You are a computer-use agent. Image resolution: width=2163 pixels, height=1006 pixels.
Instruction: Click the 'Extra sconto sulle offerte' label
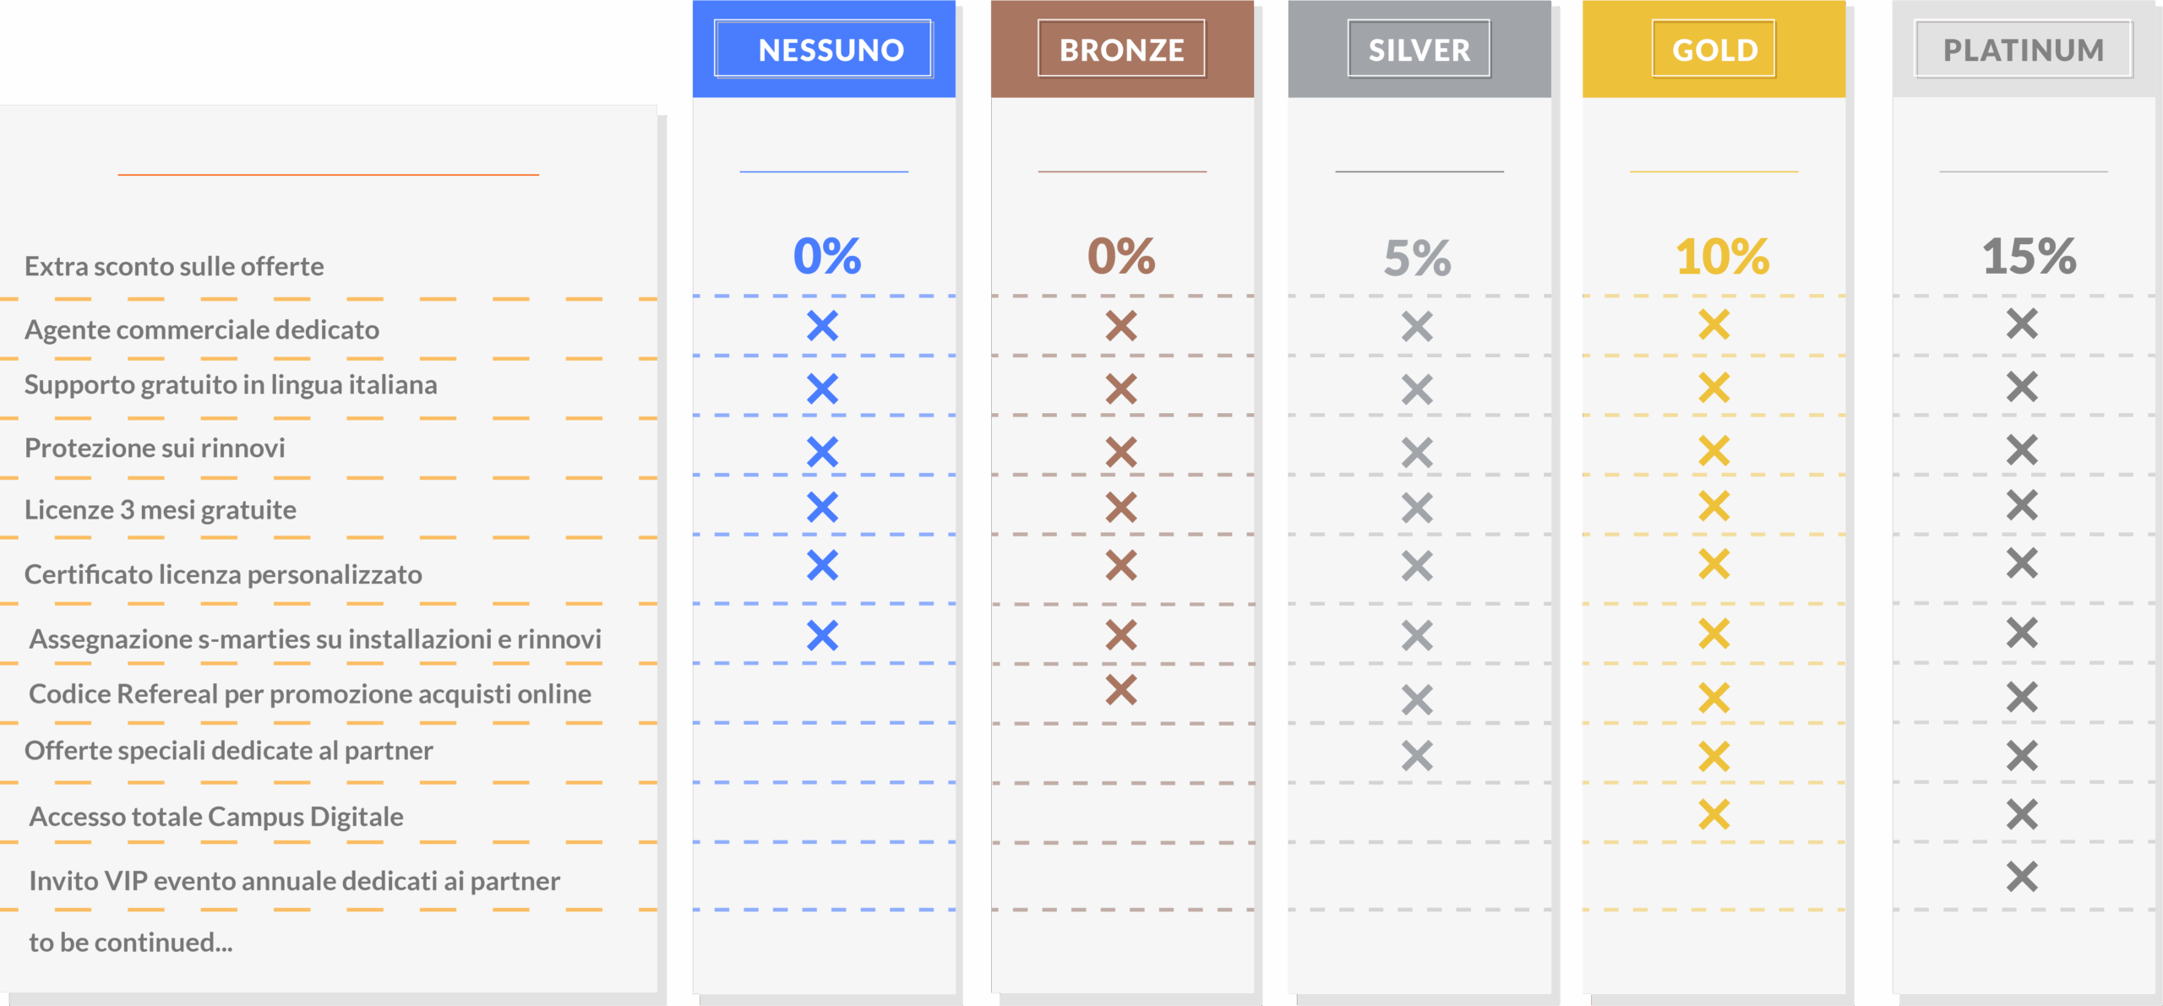pyautogui.click(x=174, y=267)
